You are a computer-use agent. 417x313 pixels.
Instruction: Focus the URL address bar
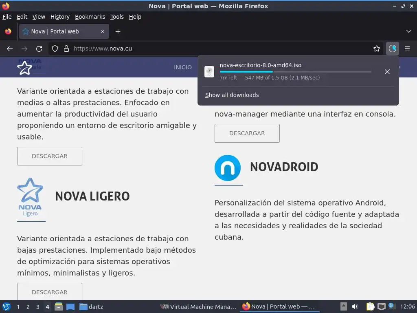click(x=215, y=48)
